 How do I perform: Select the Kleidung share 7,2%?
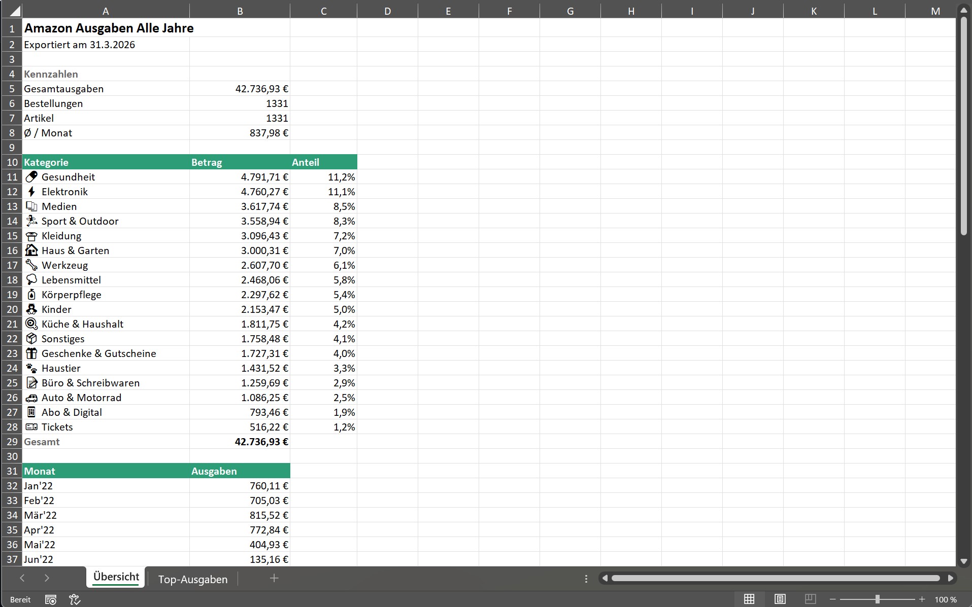click(x=324, y=236)
